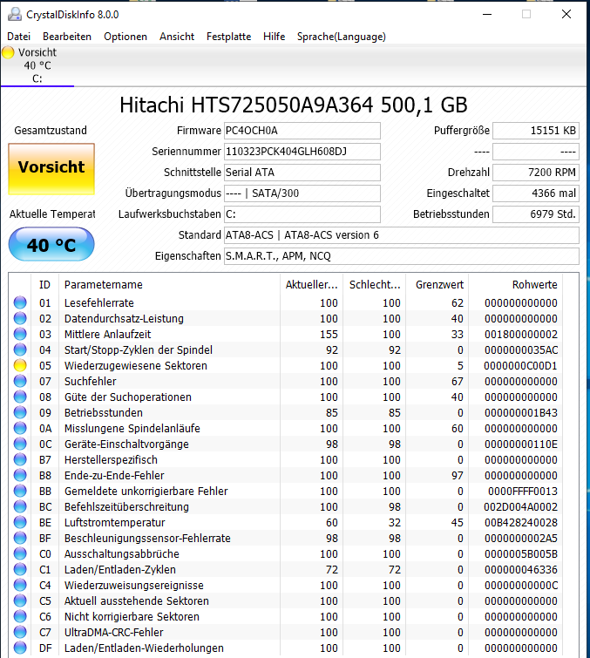Click status dot for Beschleunigungssensor-Fehlerrate
This screenshot has height=658, width=590.
click(x=20, y=538)
